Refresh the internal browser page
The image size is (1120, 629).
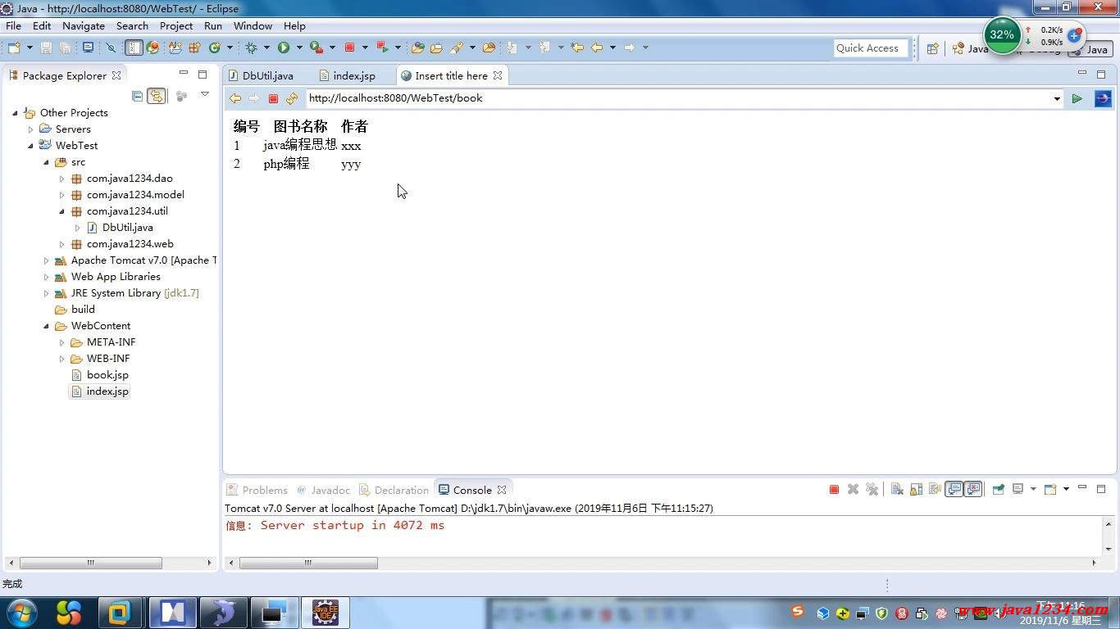tap(292, 98)
